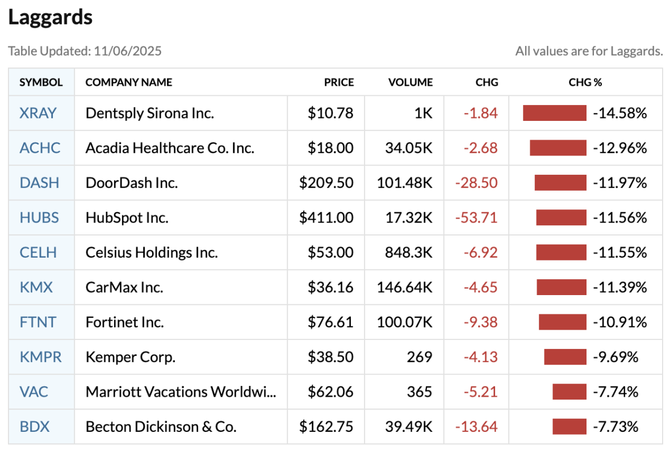The height and width of the screenshot is (454, 670).
Task: Click the ACHC symbol link
Action: pyautogui.click(x=40, y=148)
